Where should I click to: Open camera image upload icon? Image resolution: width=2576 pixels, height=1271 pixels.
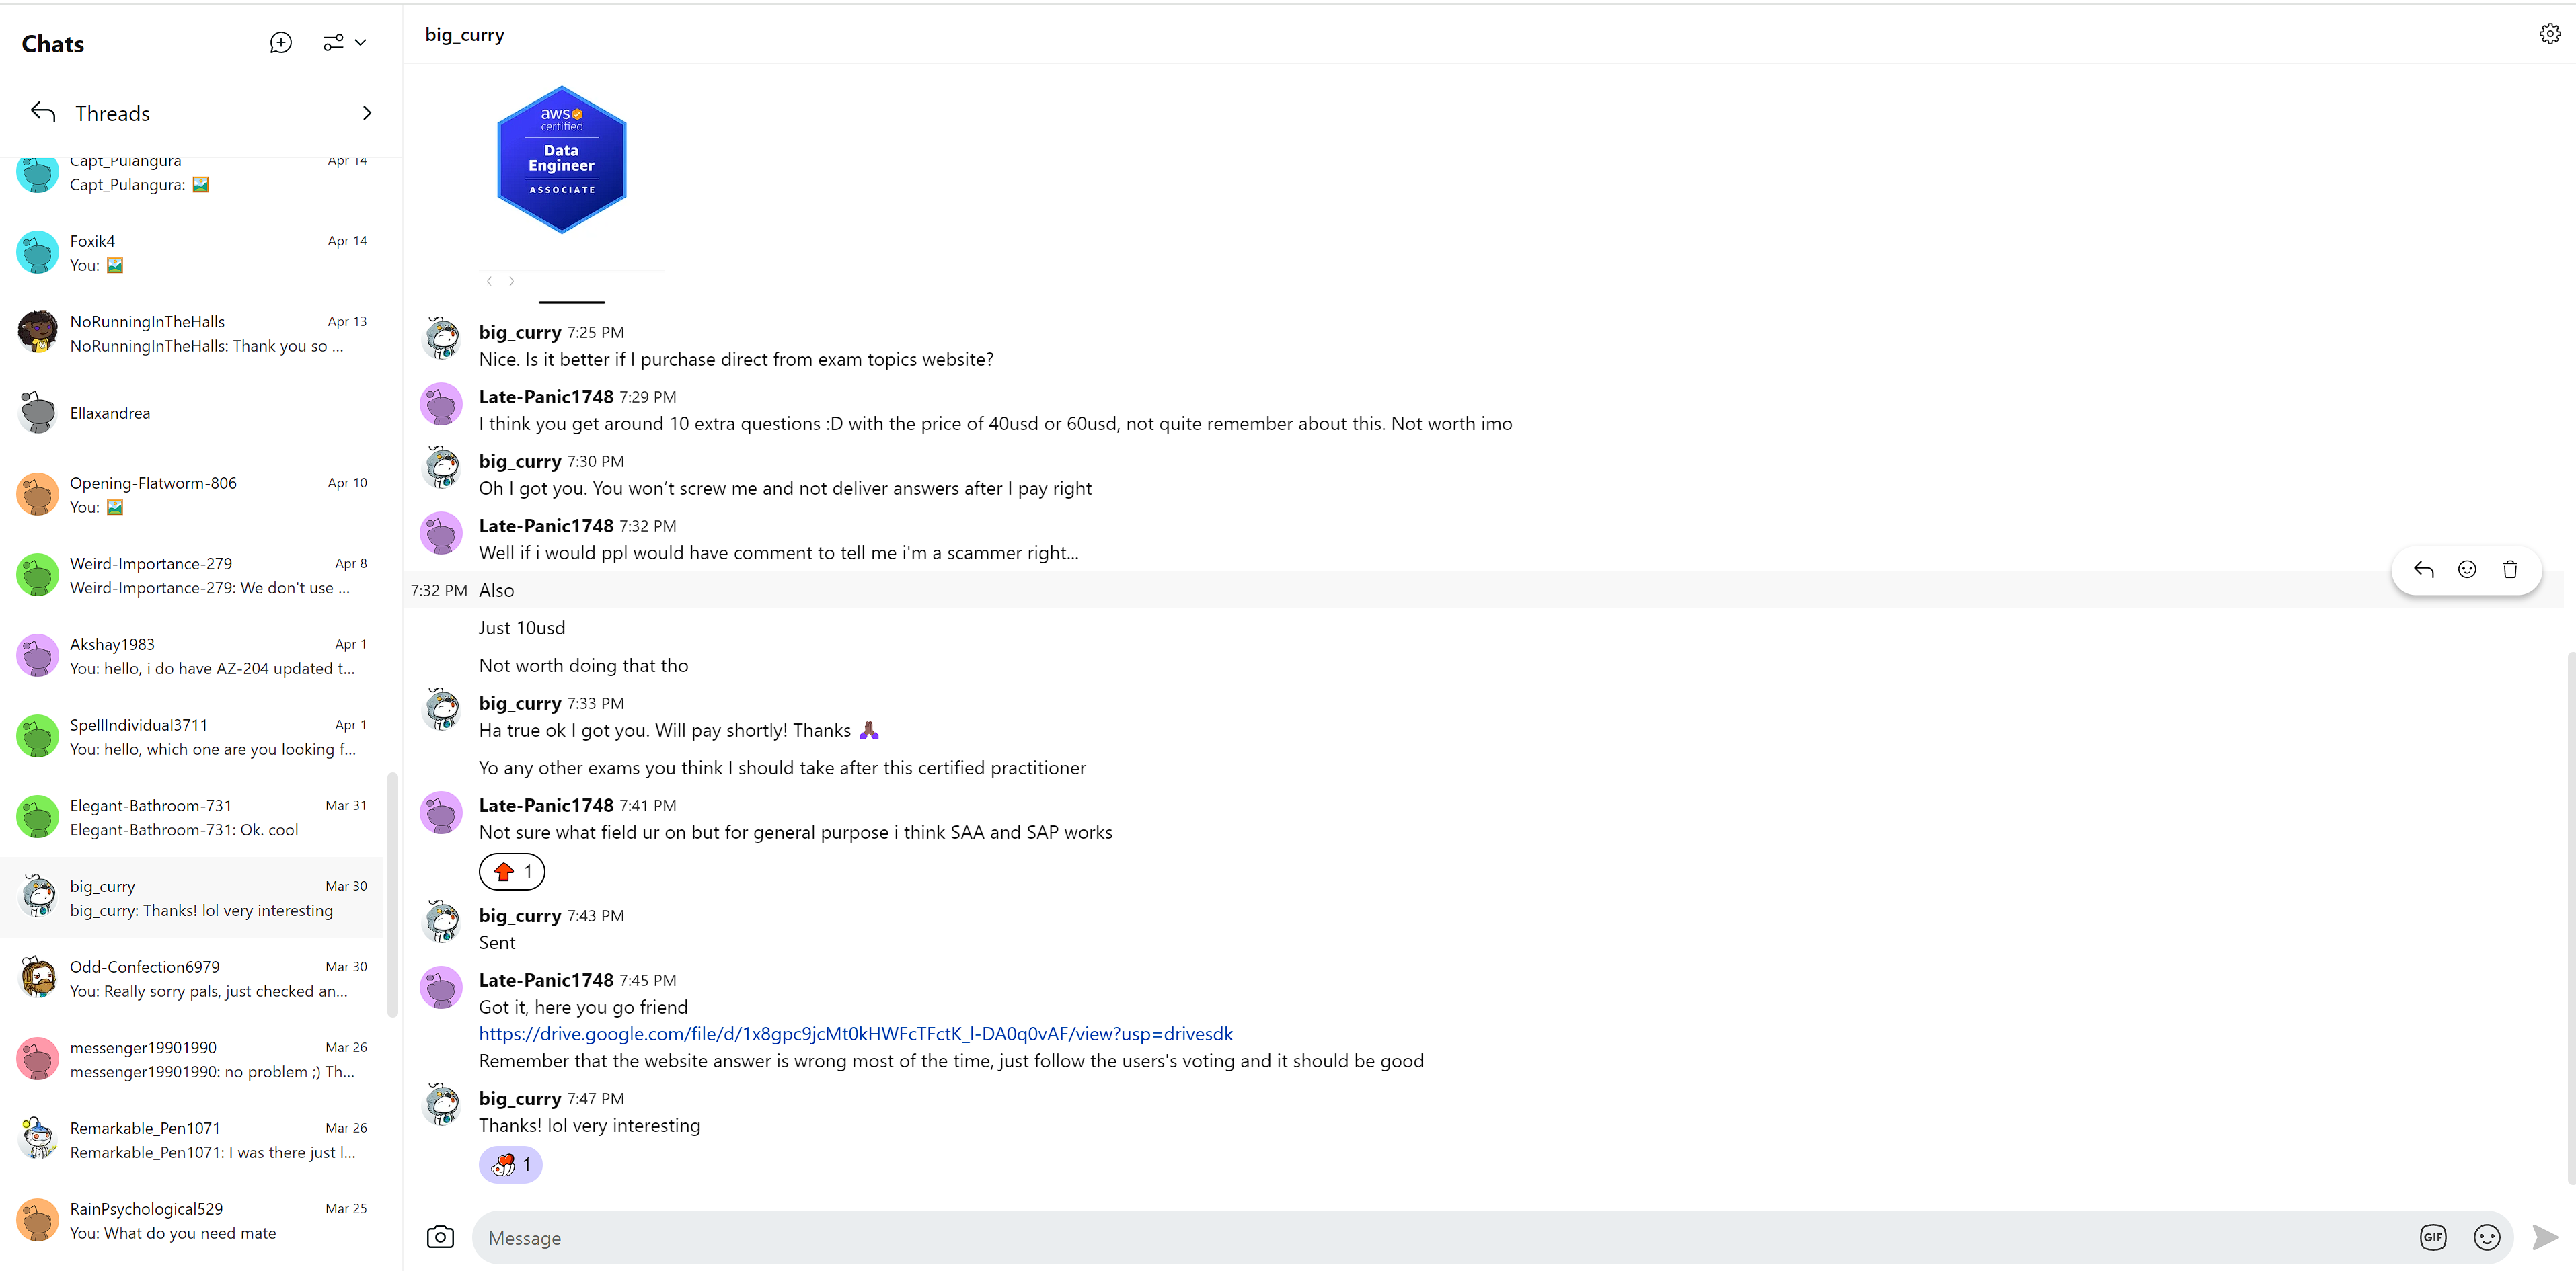(440, 1237)
